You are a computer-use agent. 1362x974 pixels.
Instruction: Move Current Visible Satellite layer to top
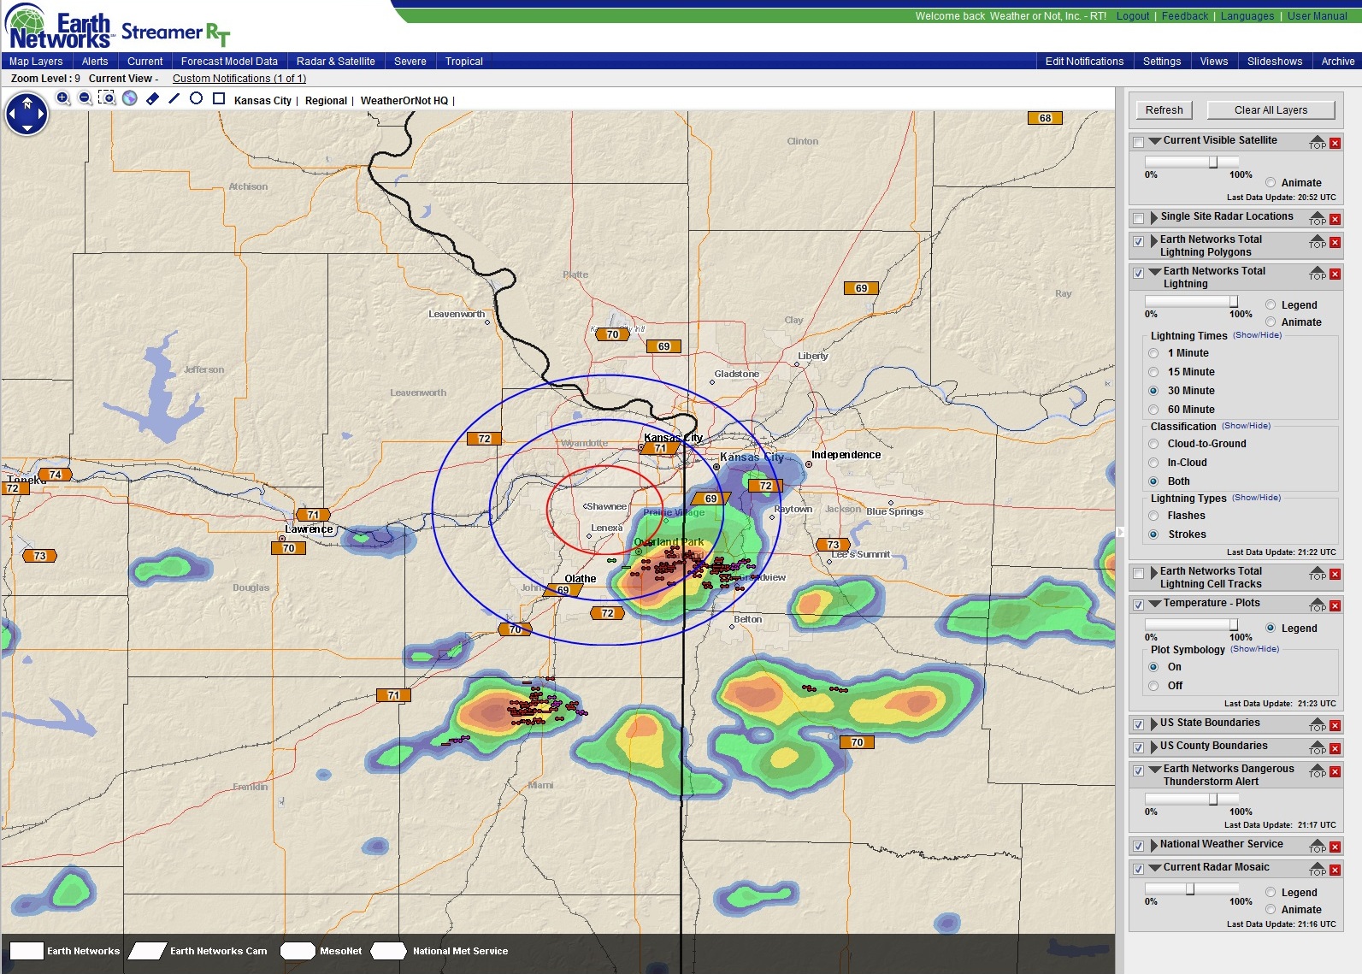click(1318, 142)
